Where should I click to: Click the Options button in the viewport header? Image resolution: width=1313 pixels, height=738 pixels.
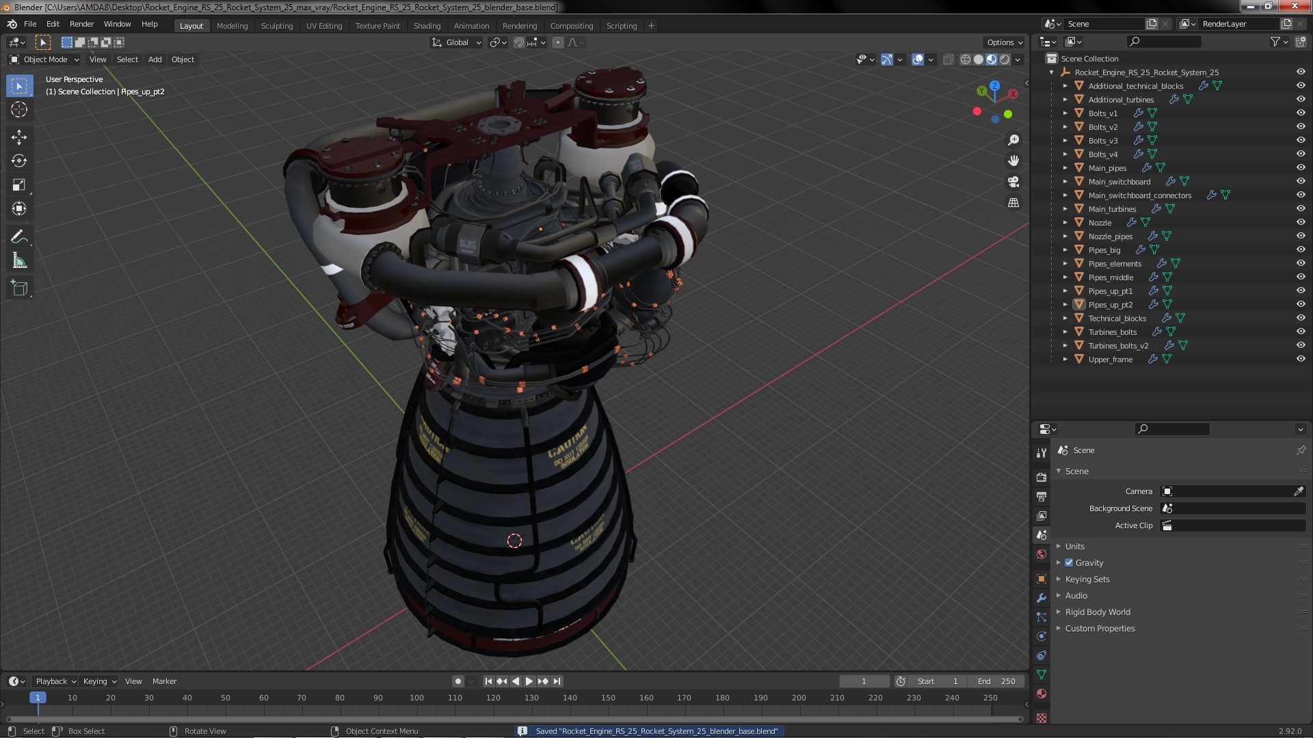[1004, 42]
